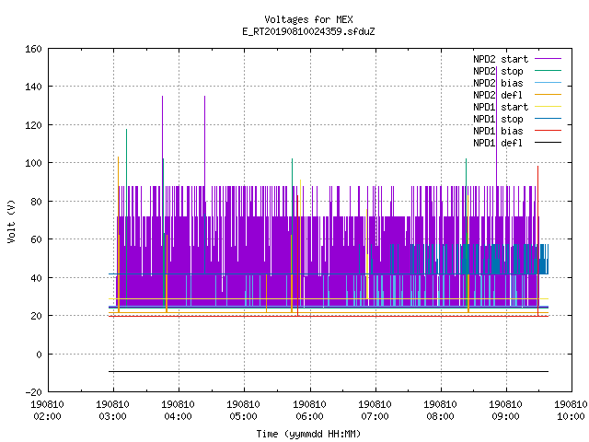Select the NPD1 defl legend label
This screenshot has width=589, height=442.
pyautogui.click(x=498, y=143)
